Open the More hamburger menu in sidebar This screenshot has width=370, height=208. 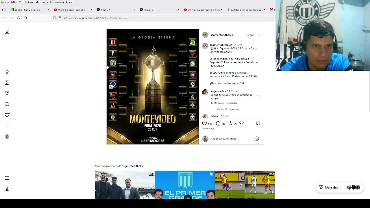tap(7, 178)
